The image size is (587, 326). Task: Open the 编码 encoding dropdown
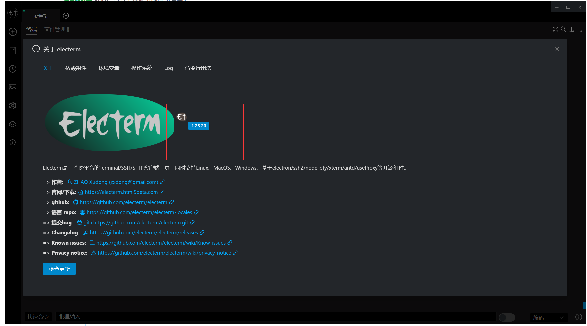point(549,317)
